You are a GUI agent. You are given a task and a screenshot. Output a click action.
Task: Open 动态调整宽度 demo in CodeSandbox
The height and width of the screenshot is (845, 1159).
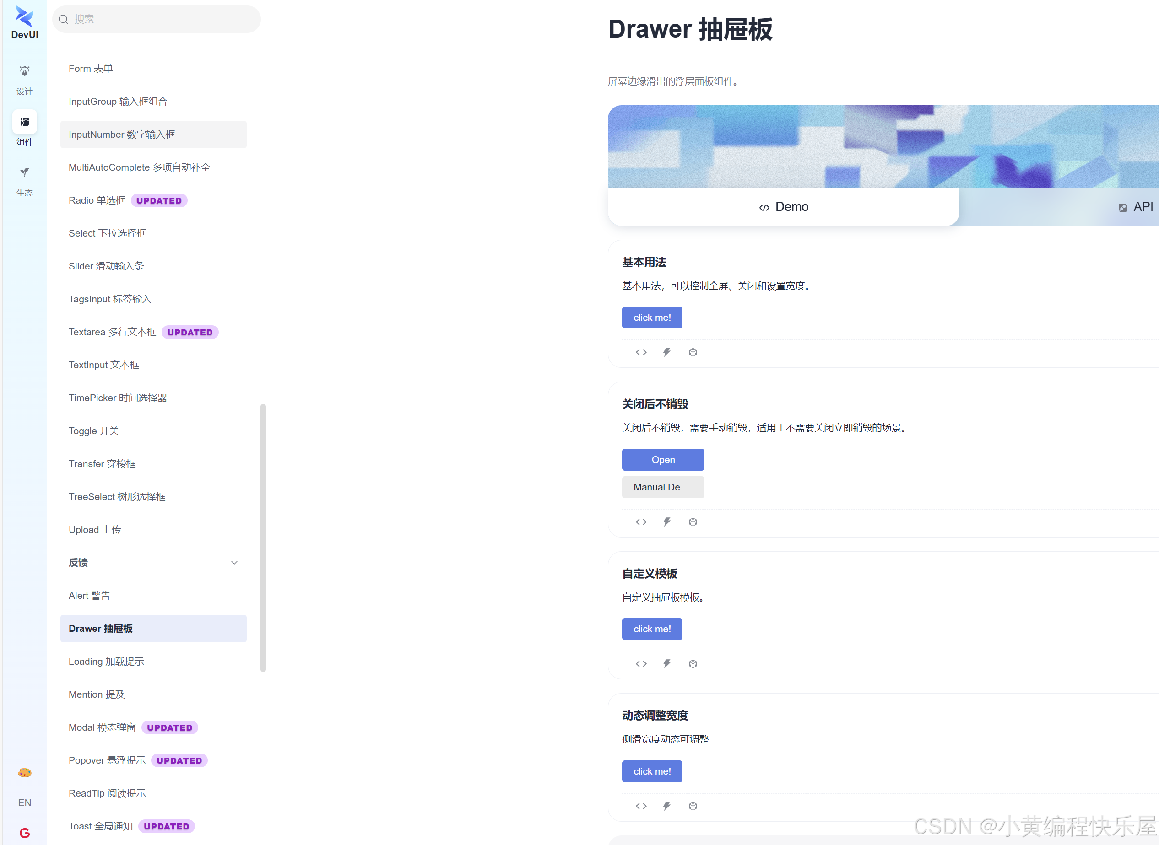click(693, 806)
